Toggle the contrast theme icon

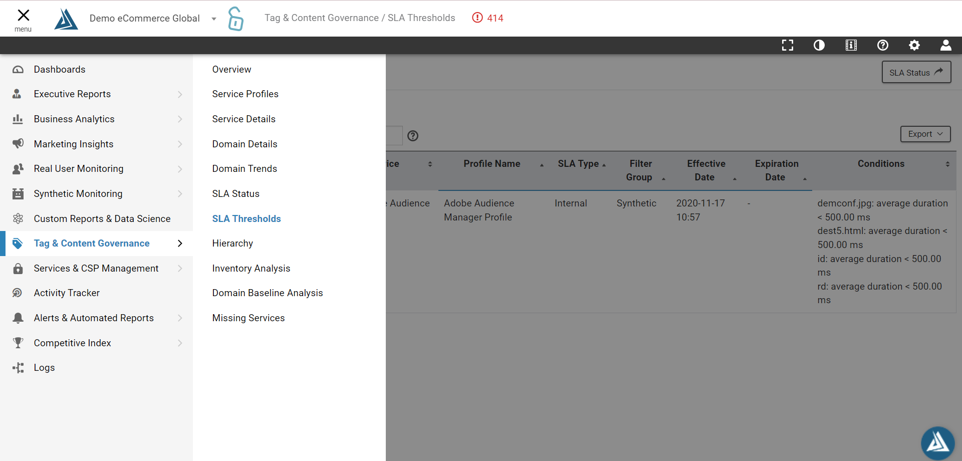coord(819,46)
